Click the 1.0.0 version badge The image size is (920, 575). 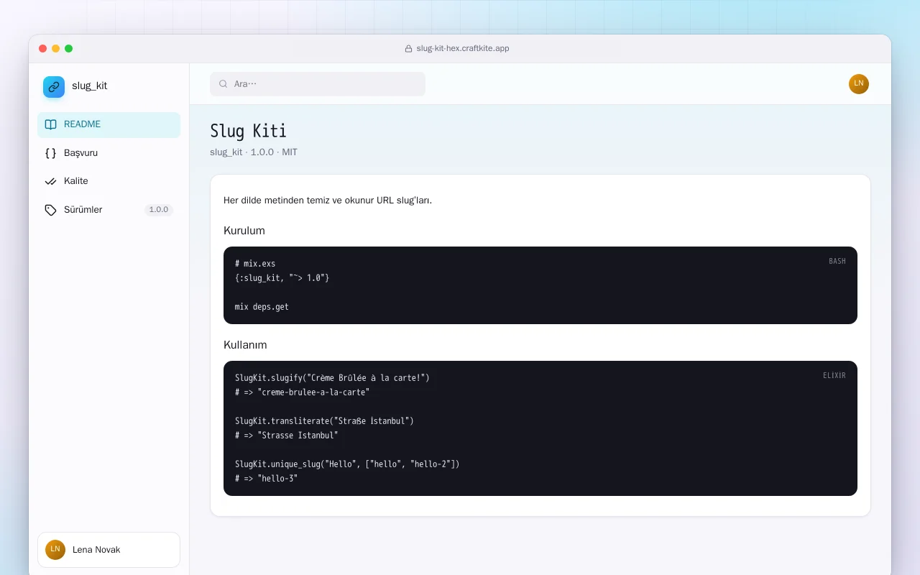point(159,210)
